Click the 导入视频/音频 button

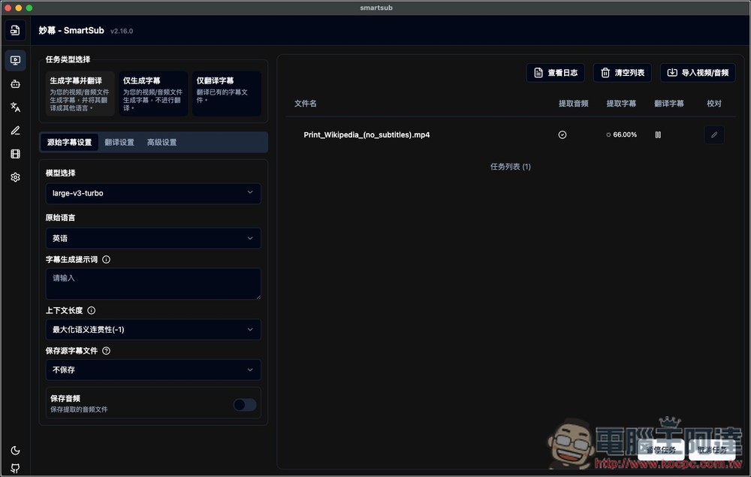pyautogui.click(x=698, y=73)
